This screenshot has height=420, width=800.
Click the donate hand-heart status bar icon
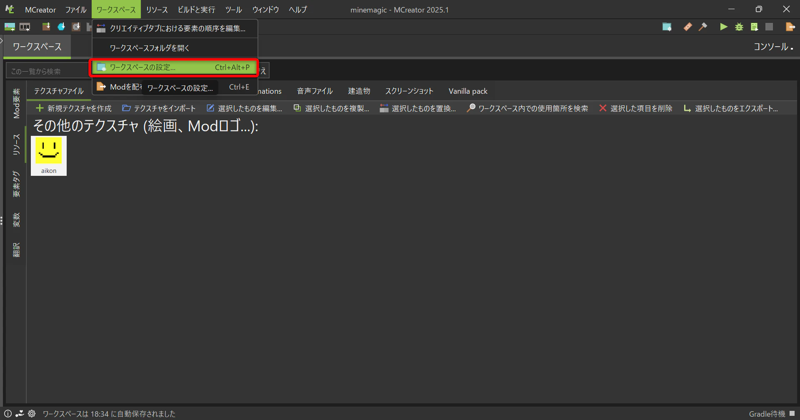click(20, 414)
